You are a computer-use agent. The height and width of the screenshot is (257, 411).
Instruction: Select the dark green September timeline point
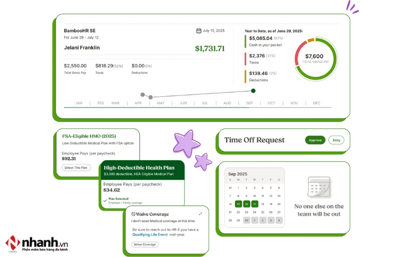pos(253,91)
